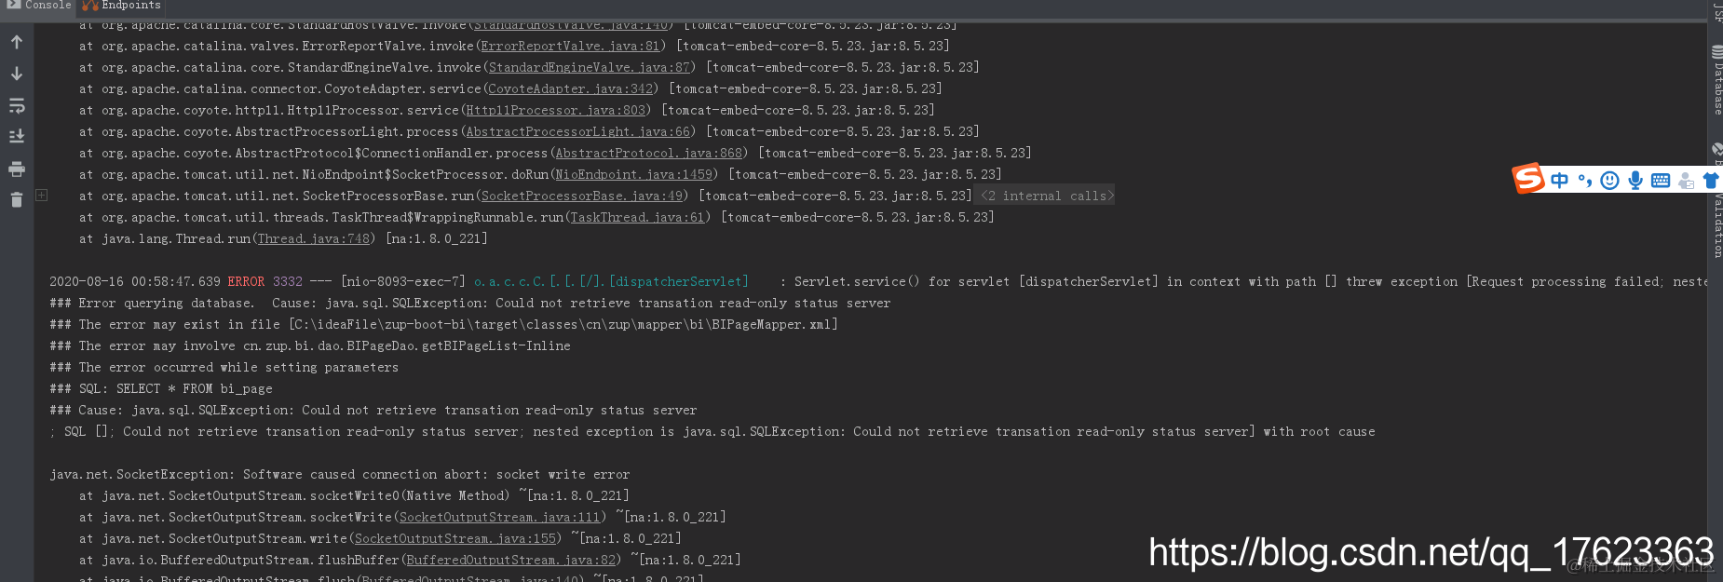Open CoyoteAdapter.java:342 link
Viewport: 1723px width, 582px height.
570,88
